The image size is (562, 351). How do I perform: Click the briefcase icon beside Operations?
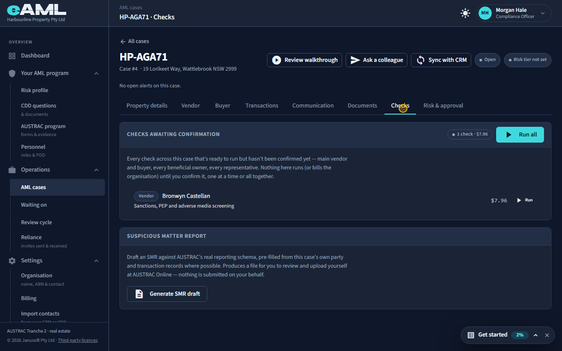pos(12,170)
